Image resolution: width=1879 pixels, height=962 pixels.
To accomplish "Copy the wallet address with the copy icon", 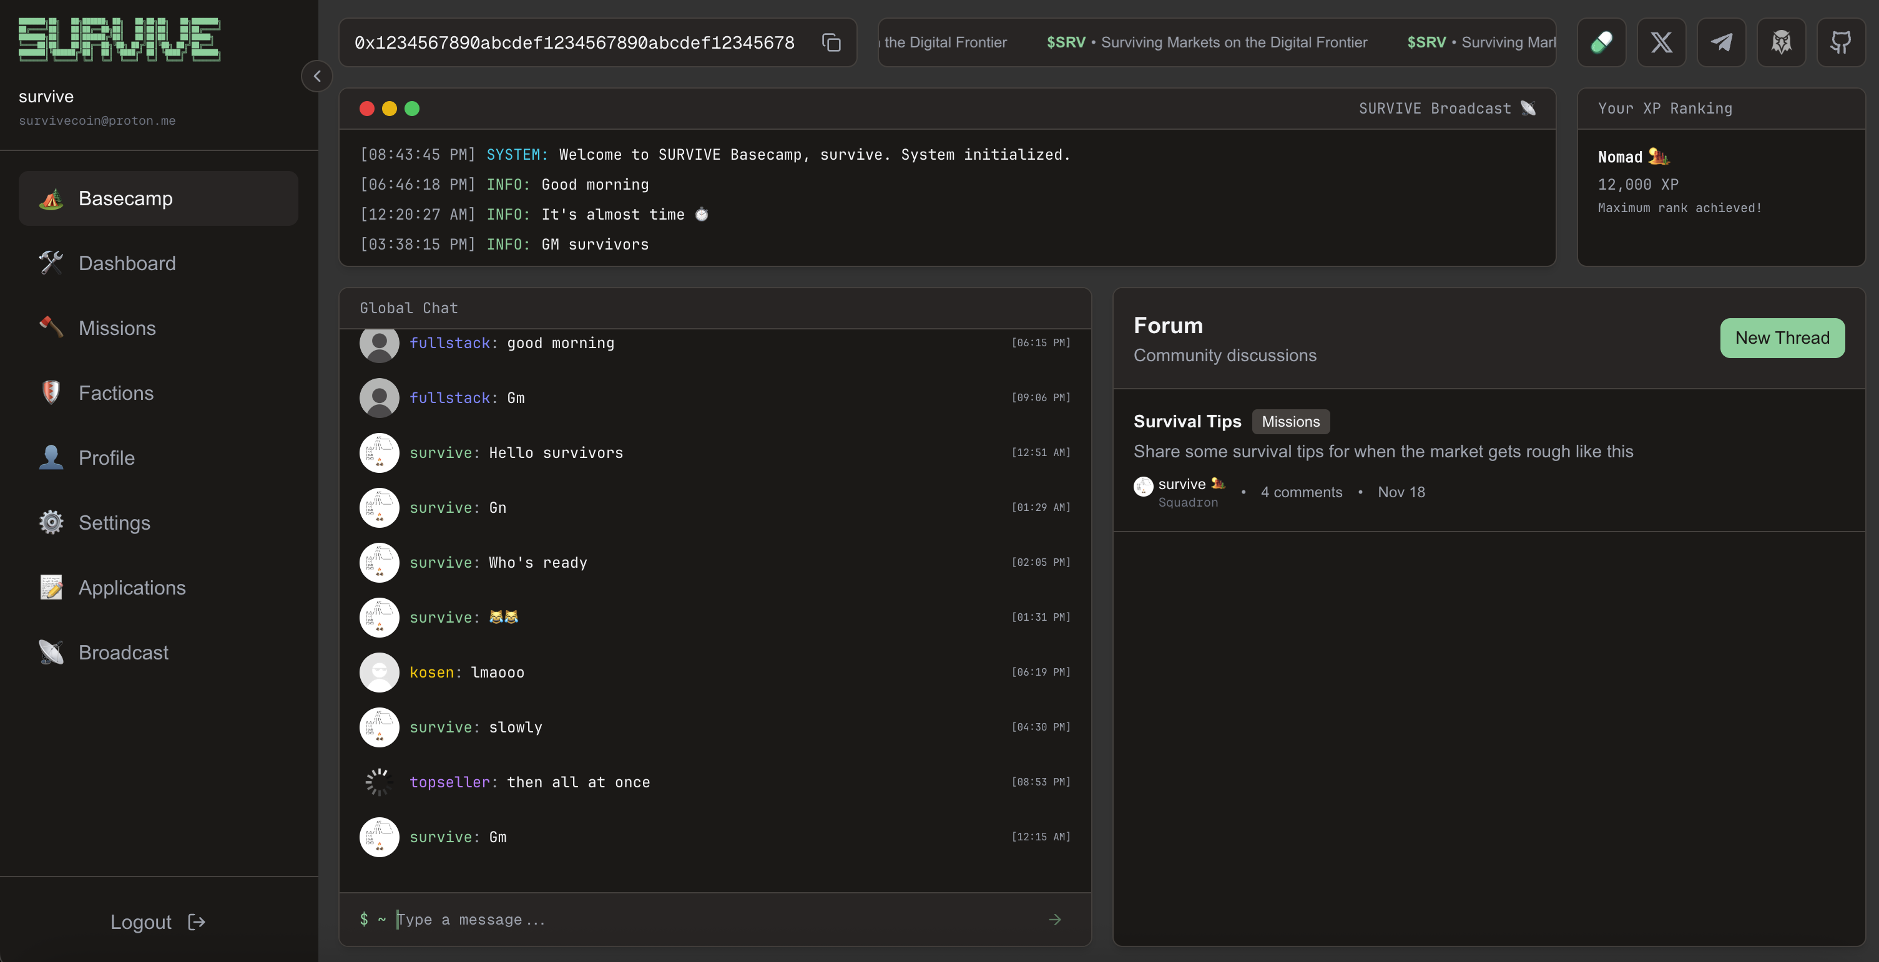I will (x=832, y=43).
